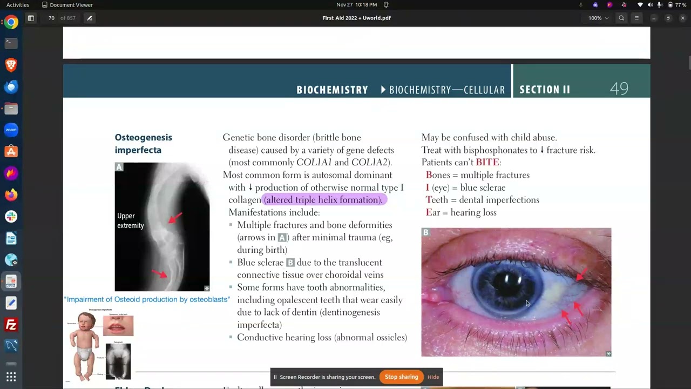This screenshot has width=691, height=389.
Task: Click the blue sclerae eye photo B
Action: pyautogui.click(x=516, y=292)
